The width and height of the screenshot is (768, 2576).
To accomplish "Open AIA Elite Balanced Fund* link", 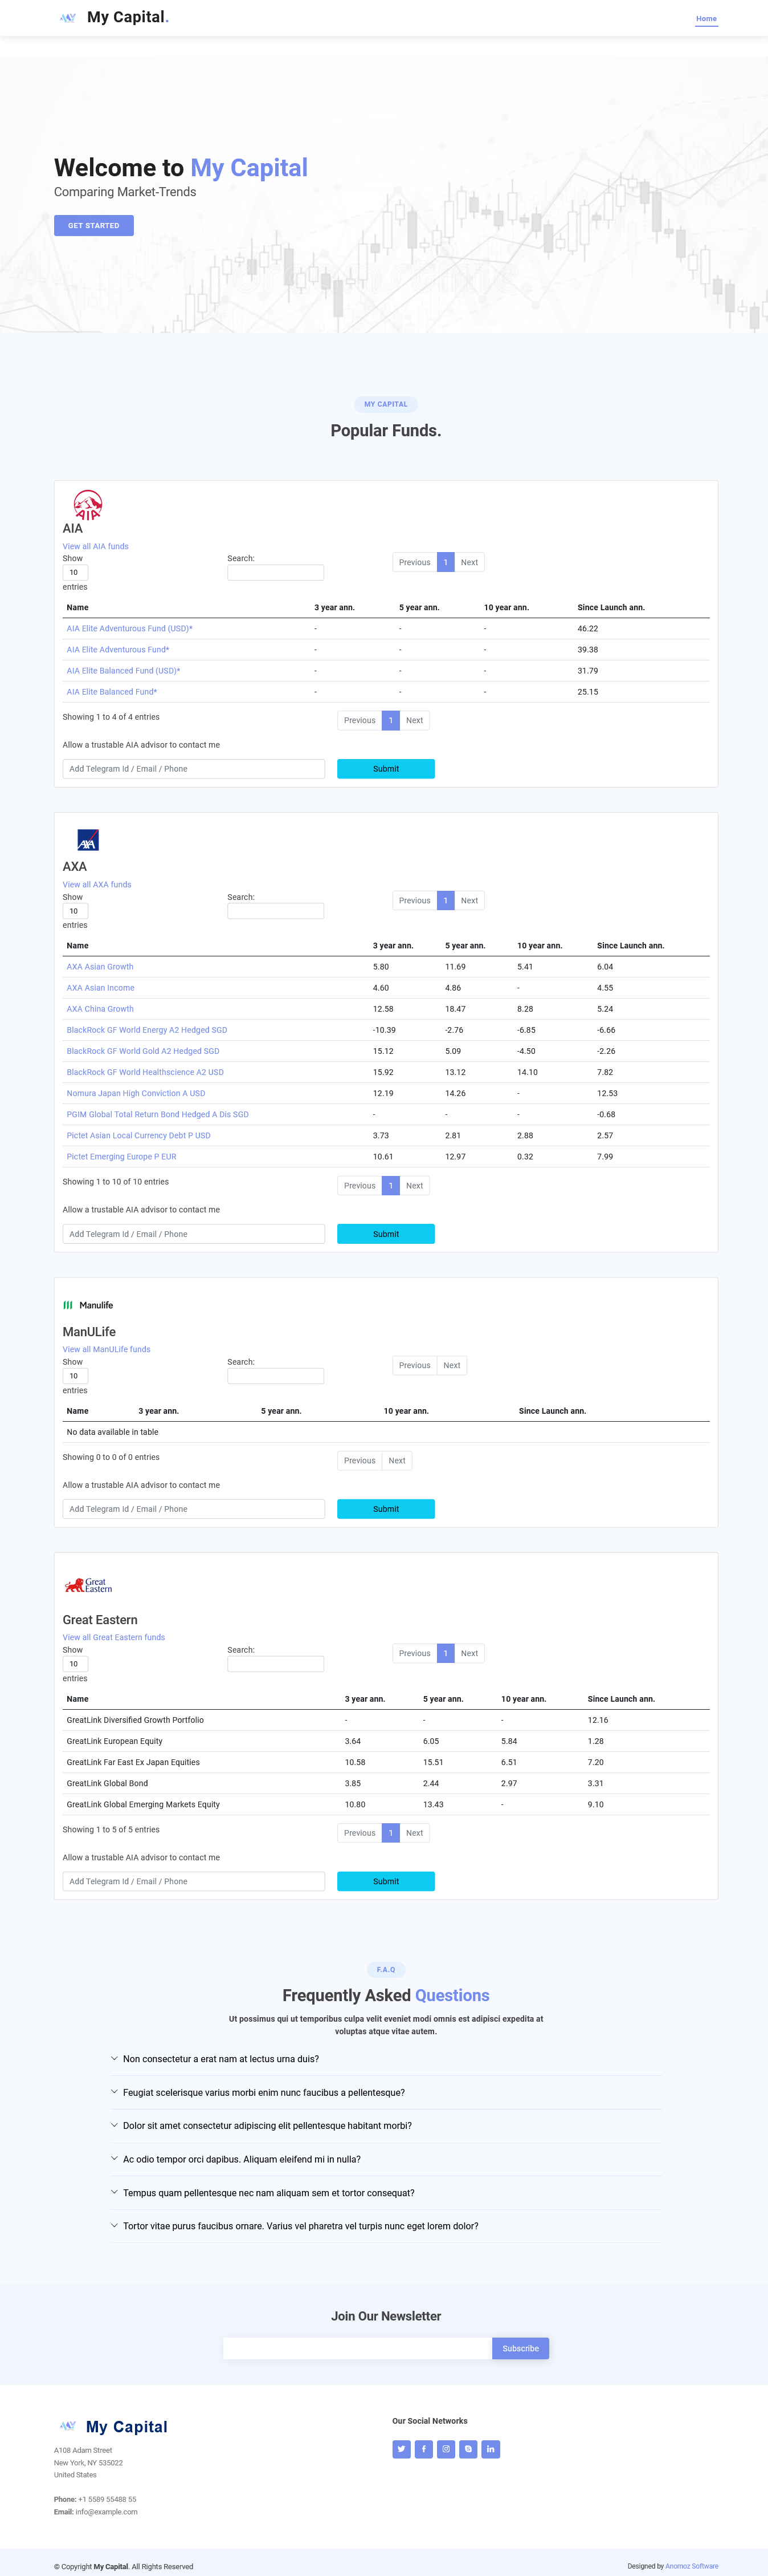I will (x=112, y=691).
